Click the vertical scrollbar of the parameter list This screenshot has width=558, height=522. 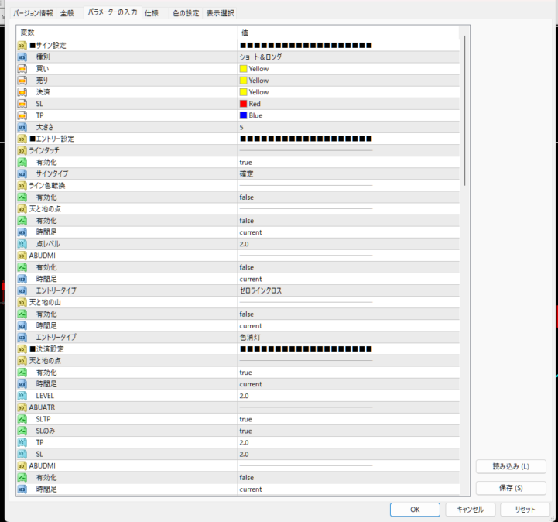click(x=464, y=108)
